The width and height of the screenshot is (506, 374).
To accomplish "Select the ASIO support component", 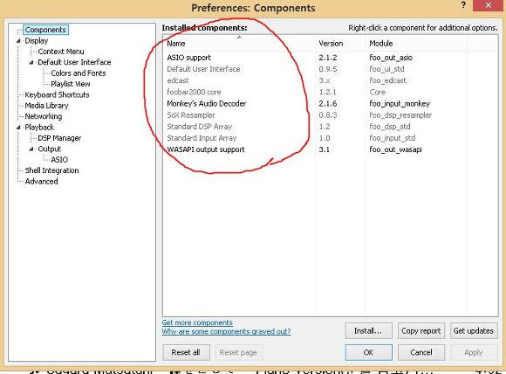I will (188, 58).
